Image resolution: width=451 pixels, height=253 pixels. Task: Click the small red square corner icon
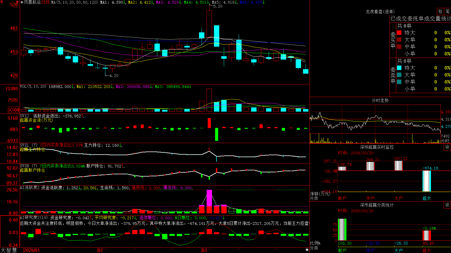[1, 1]
